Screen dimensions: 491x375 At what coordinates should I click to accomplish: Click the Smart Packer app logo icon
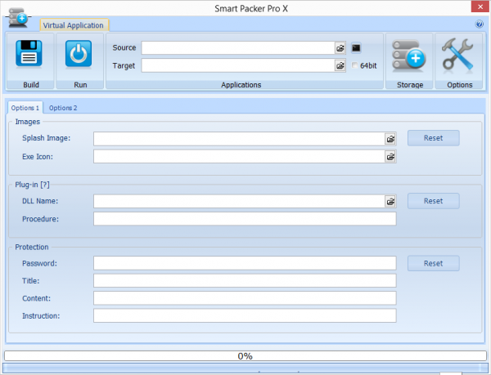18,17
